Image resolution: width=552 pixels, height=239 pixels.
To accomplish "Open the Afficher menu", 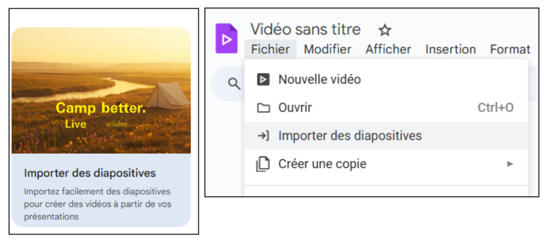I will pyautogui.click(x=388, y=49).
